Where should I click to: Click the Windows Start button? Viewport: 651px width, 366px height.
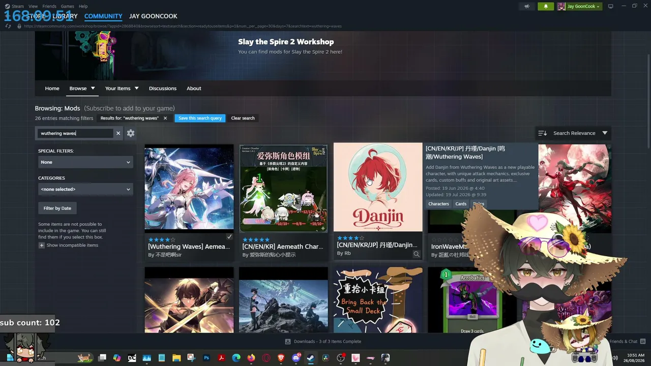[x=10, y=358]
